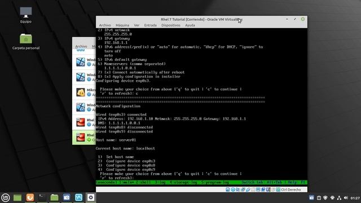Screen dimensions: 361x203
Task: Open the Carpeta personal desktop folder
Action: (x=26, y=41)
